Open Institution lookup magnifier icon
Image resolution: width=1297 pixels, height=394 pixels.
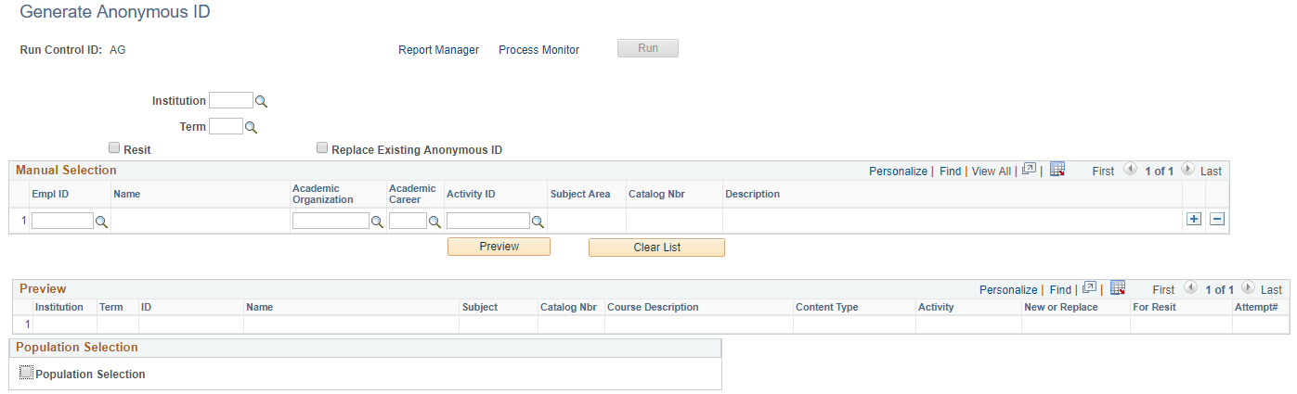pos(262,102)
